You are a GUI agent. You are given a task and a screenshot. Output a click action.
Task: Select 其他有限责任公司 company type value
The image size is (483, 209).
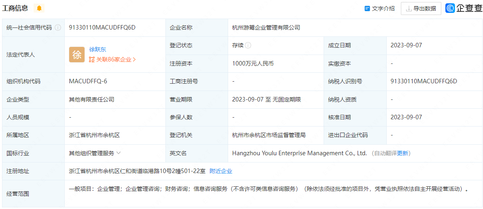tap(92, 99)
